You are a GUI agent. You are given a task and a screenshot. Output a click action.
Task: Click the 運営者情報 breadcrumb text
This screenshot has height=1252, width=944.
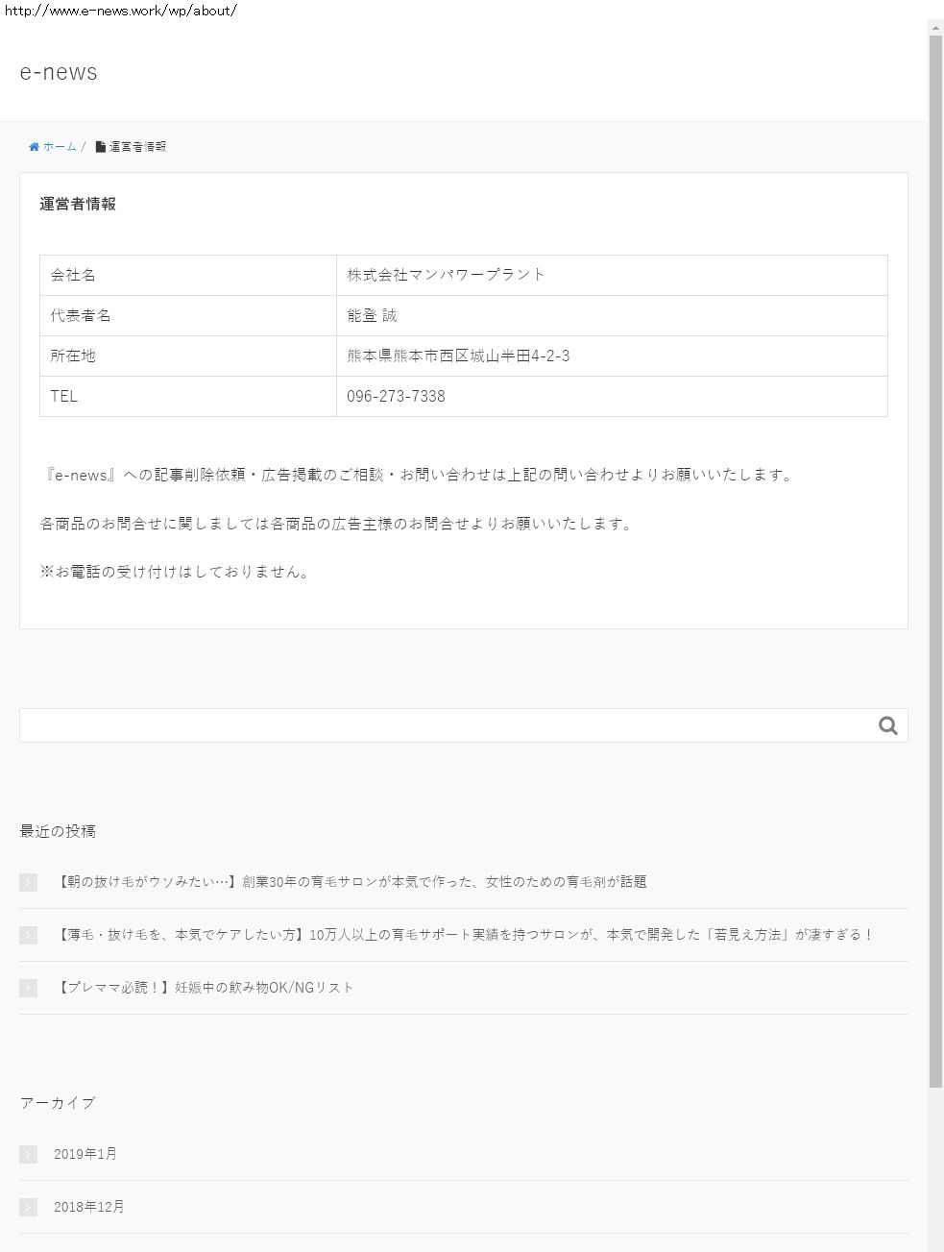pyautogui.click(x=137, y=147)
